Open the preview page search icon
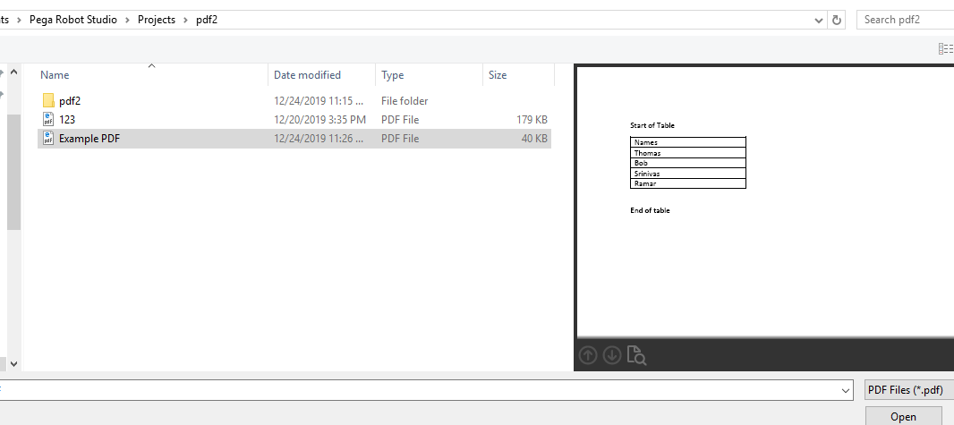This screenshot has width=954, height=425. pos(636,355)
